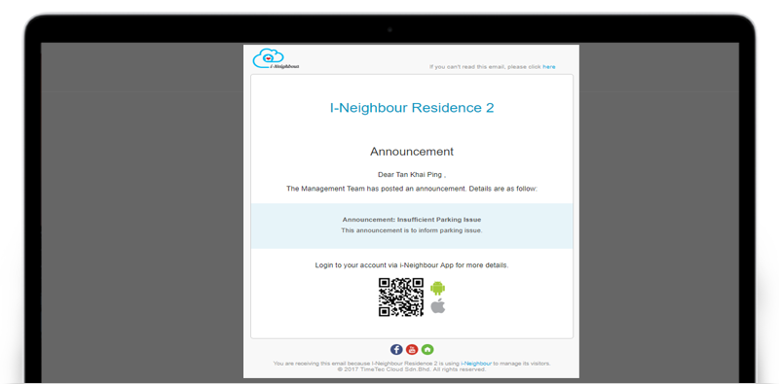Click the laptop webcam at top

(389, 30)
